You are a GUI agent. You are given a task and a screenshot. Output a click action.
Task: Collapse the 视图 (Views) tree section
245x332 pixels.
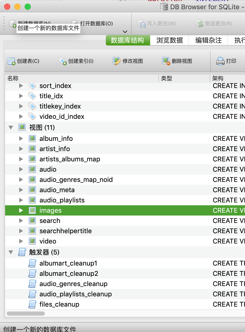(11, 127)
